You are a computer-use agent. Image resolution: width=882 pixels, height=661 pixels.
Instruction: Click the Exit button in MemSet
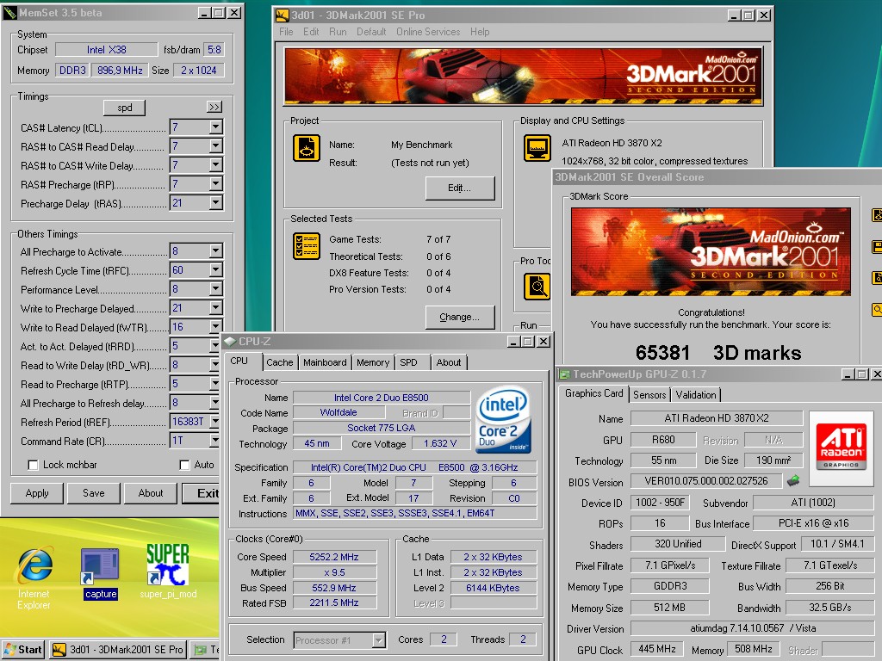[202, 493]
